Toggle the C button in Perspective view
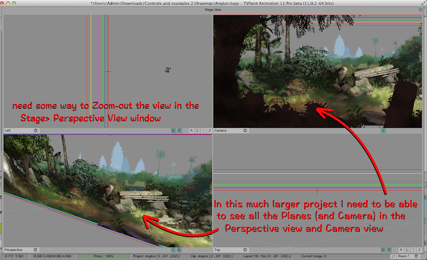Image resolution: width=427 pixels, height=260 pixels. 179,250
